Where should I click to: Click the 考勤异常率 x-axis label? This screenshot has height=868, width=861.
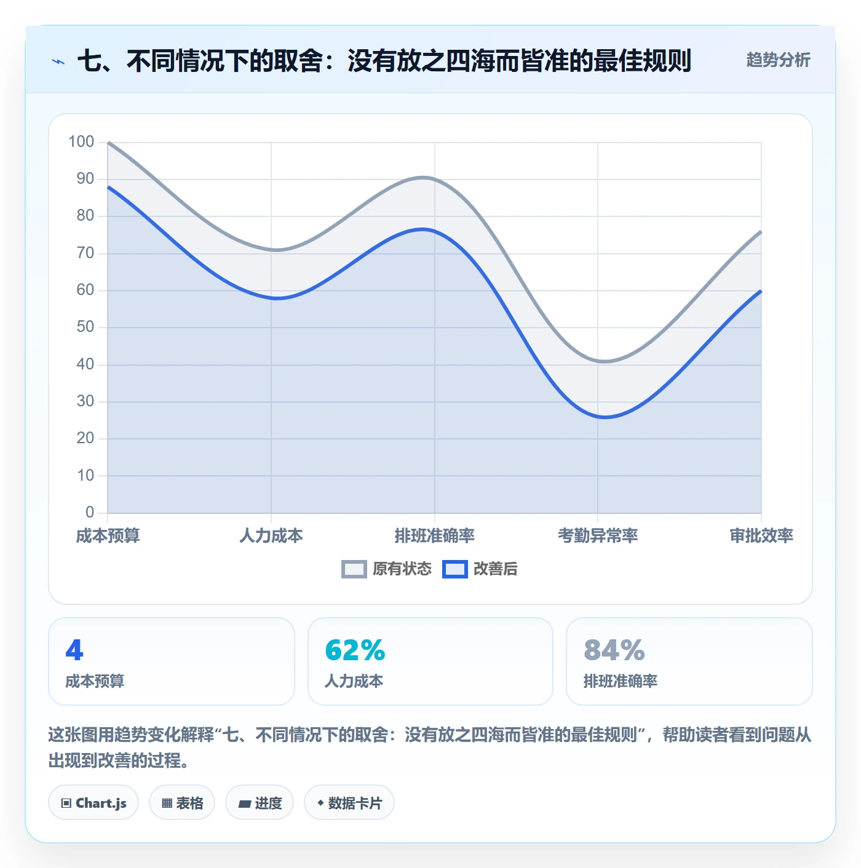pos(598,535)
